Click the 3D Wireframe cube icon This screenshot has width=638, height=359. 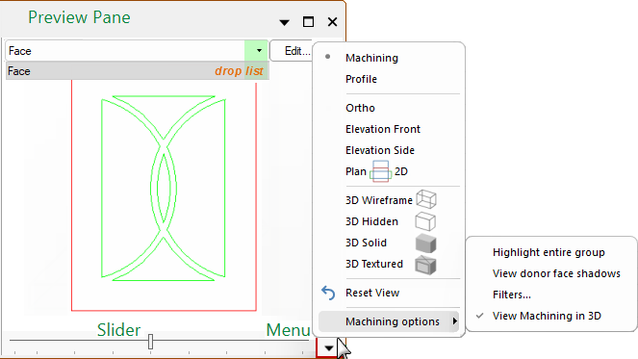(x=426, y=199)
